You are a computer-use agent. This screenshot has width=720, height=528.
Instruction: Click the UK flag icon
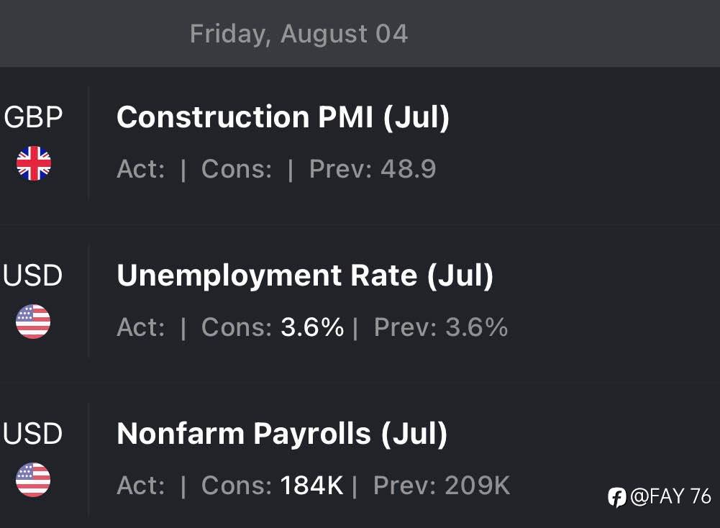(x=34, y=163)
